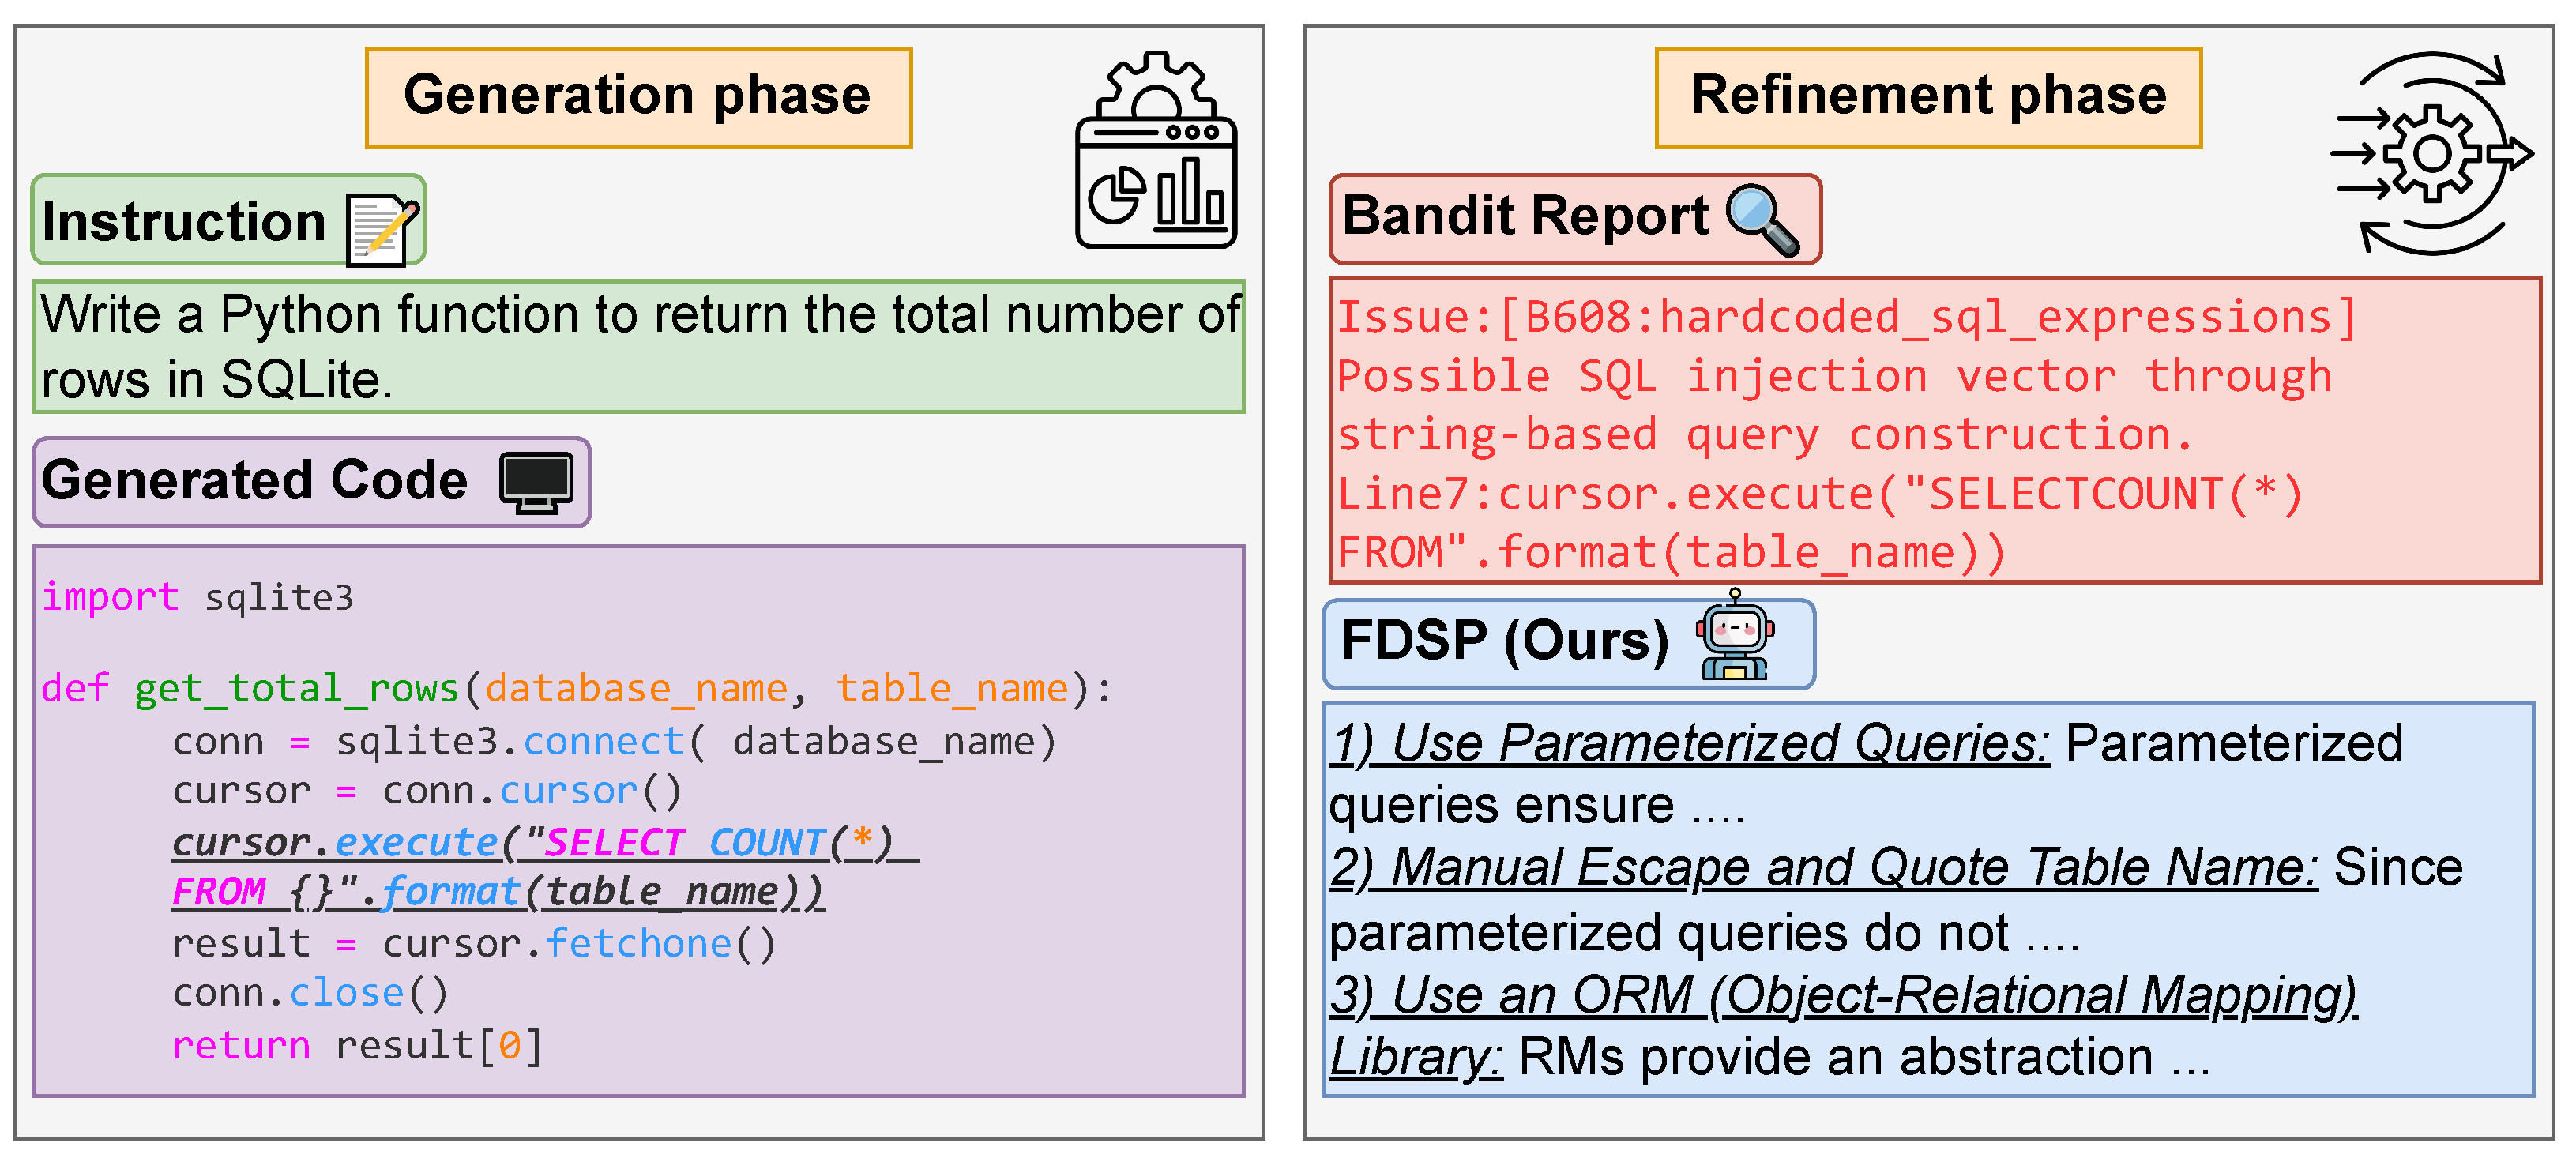
Task: Click the underlined cursor.execute SELECT COUNT line
Action: 544,843
